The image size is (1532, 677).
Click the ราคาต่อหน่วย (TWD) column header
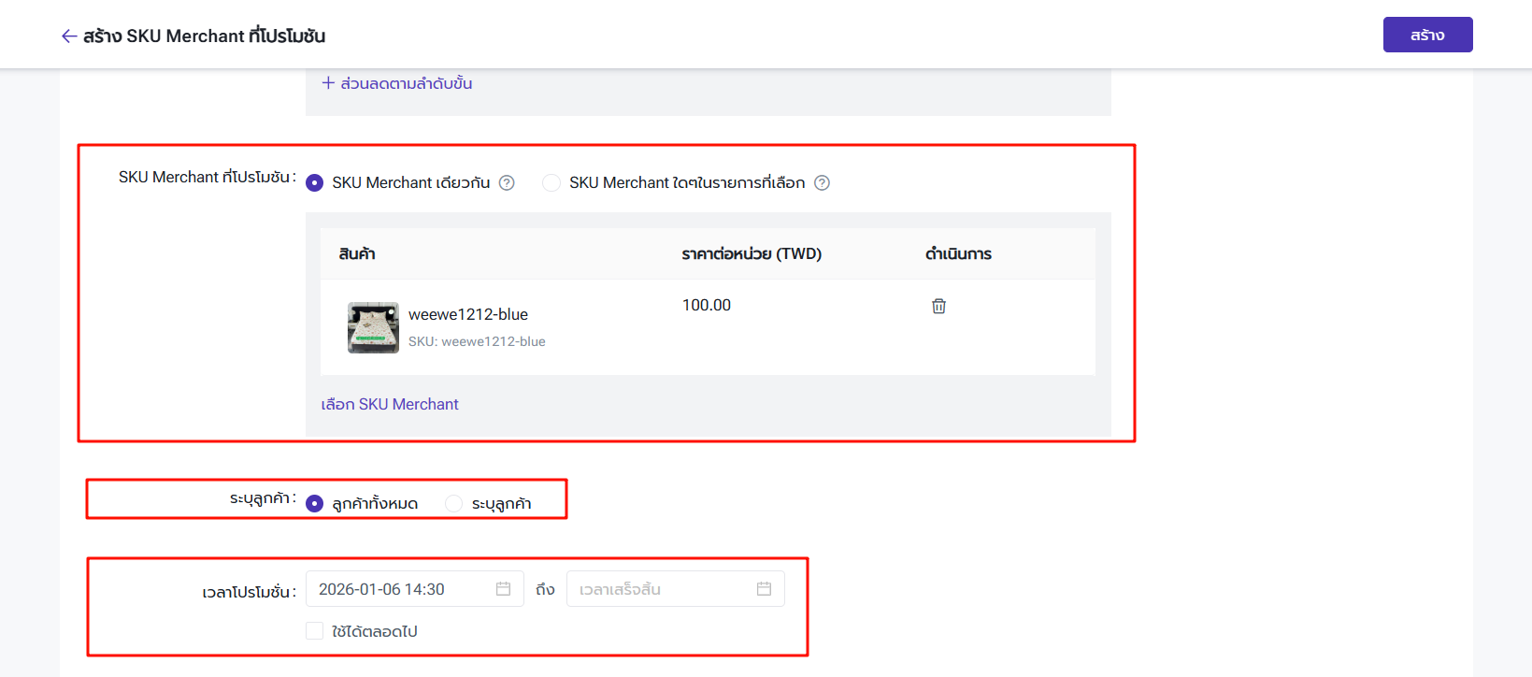752,254
